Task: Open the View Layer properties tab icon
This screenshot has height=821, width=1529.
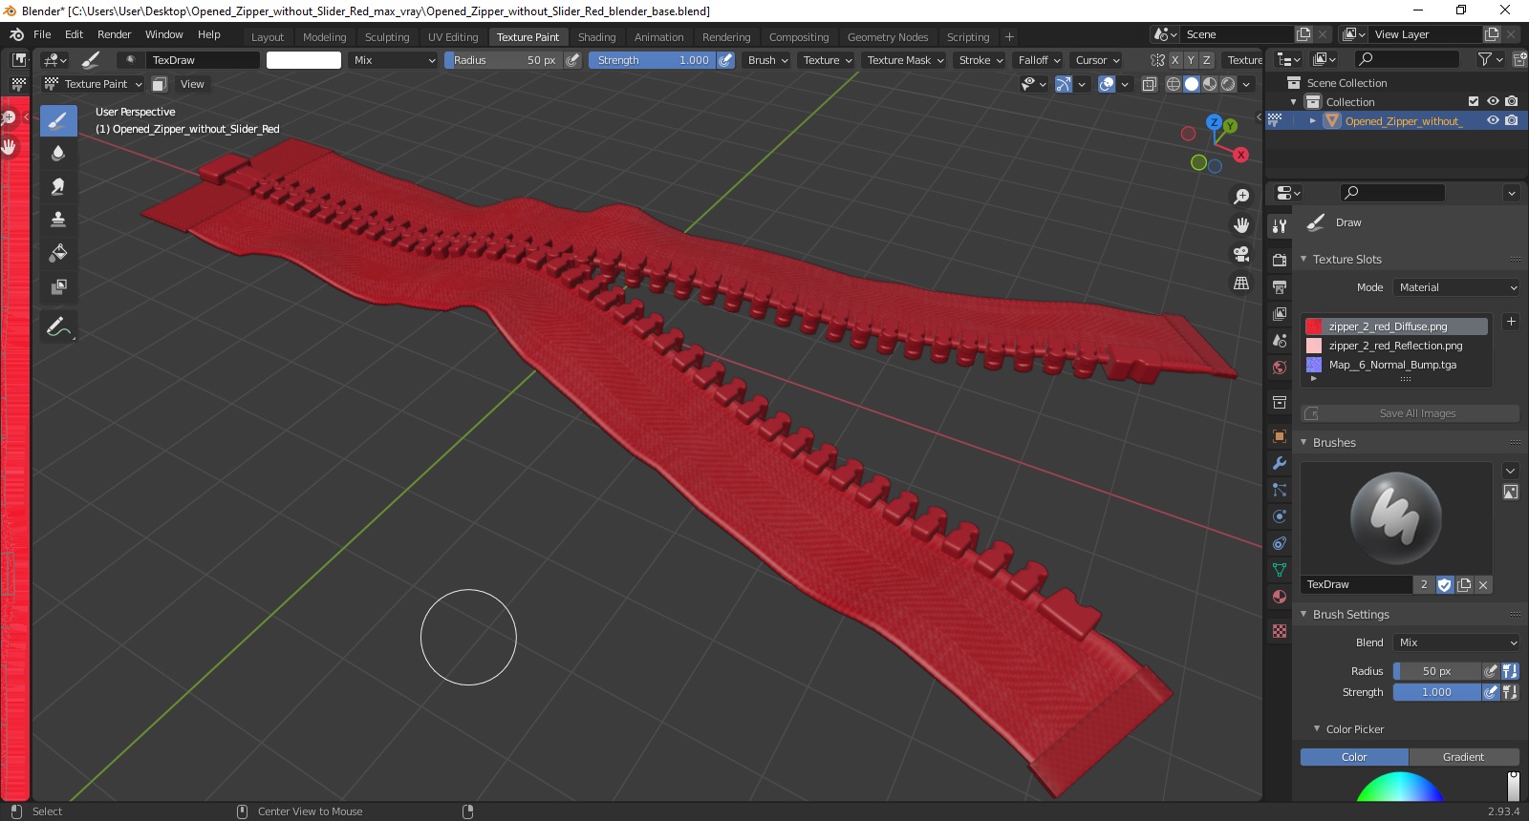Action: click(x=1280, y=313)
